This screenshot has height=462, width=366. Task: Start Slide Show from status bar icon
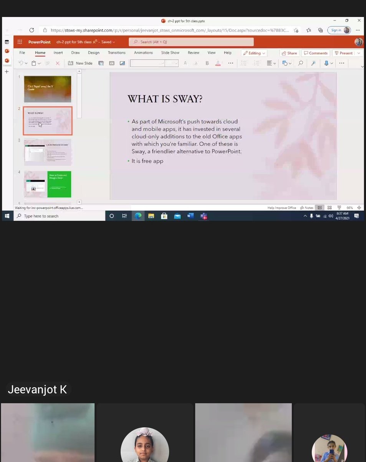tap(339, 208)
